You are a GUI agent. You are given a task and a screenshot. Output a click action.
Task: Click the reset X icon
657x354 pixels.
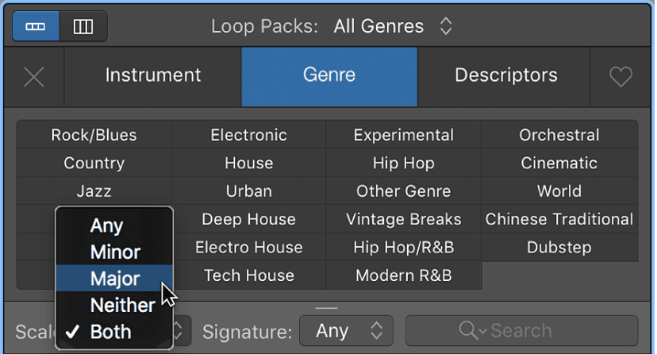(x=34, y=77)
